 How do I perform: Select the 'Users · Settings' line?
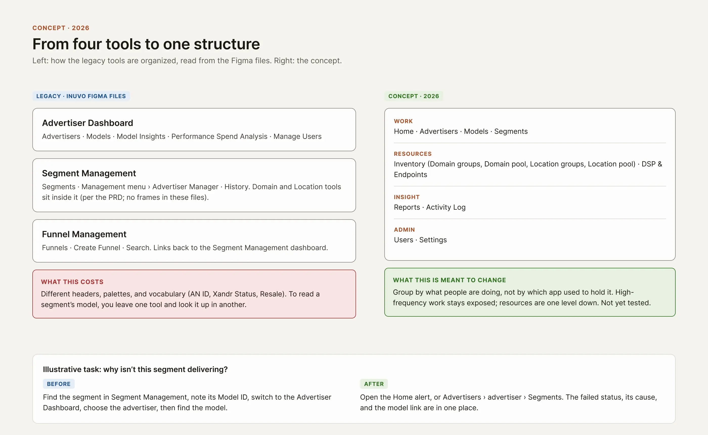[420, 240]
